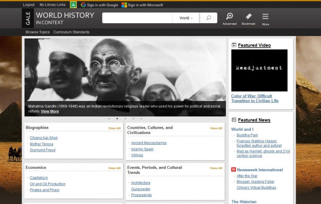This screenshot has width=321, height=204.
Task: Open Buddha Park article
Action: 247,135
